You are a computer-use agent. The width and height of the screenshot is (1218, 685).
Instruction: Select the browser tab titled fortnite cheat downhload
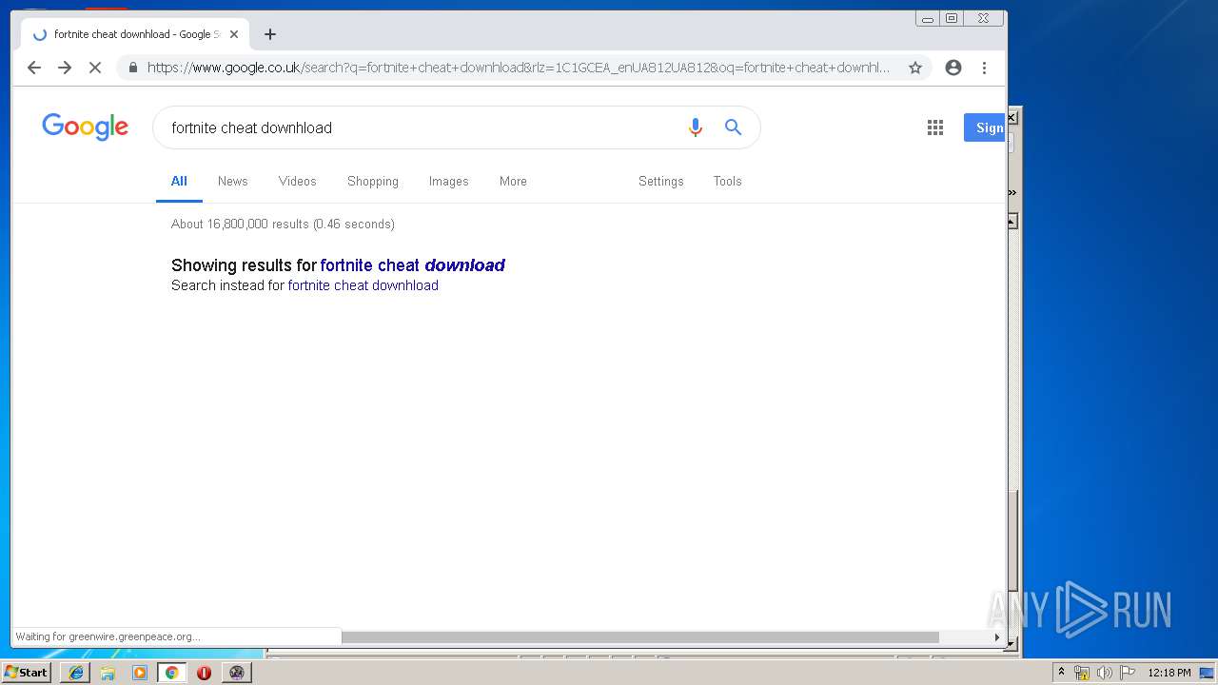(133, 34)
